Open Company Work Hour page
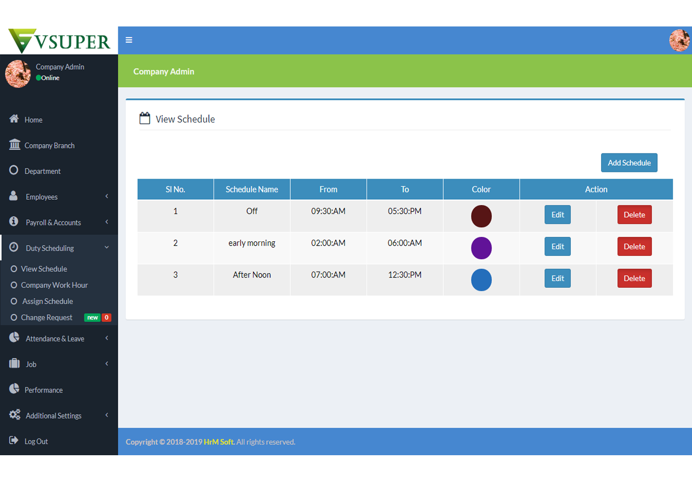 coord(54,285)
